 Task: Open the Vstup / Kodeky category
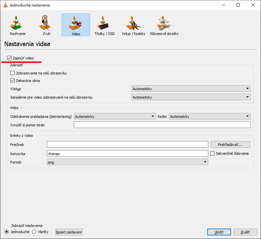[133, 25]
